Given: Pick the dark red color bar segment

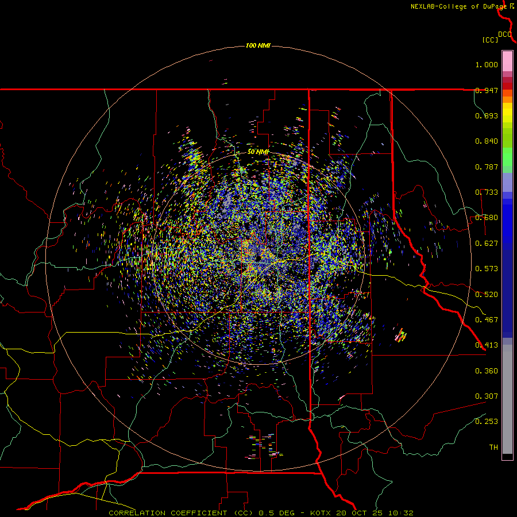Looking at the screenshot, I should coord(507,86).
